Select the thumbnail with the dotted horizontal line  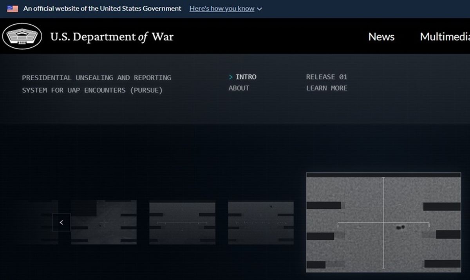point(261,223)
